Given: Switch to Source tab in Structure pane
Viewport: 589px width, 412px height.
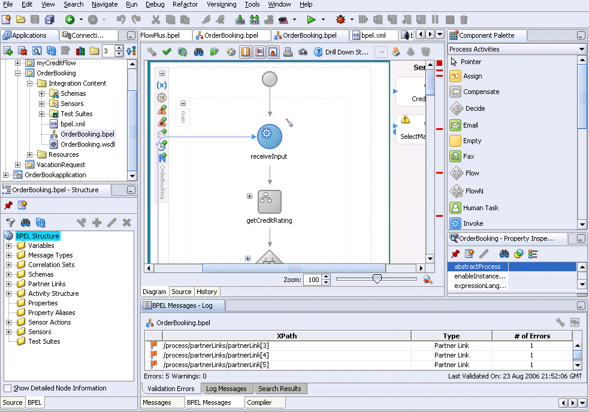Looking at the screenshot, I should [x=13, y=402].
